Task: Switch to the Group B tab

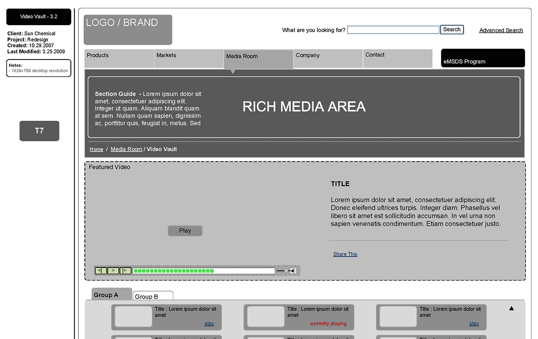Action: point(152,296)
